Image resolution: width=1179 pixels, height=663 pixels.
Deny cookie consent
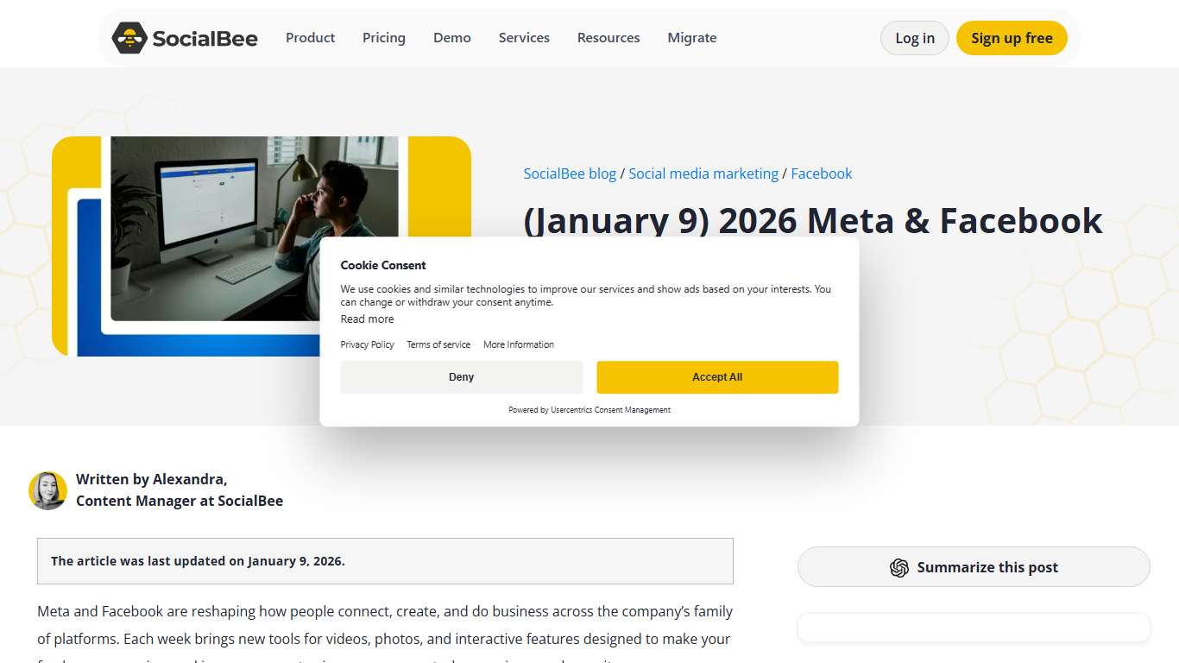[461, 377]
